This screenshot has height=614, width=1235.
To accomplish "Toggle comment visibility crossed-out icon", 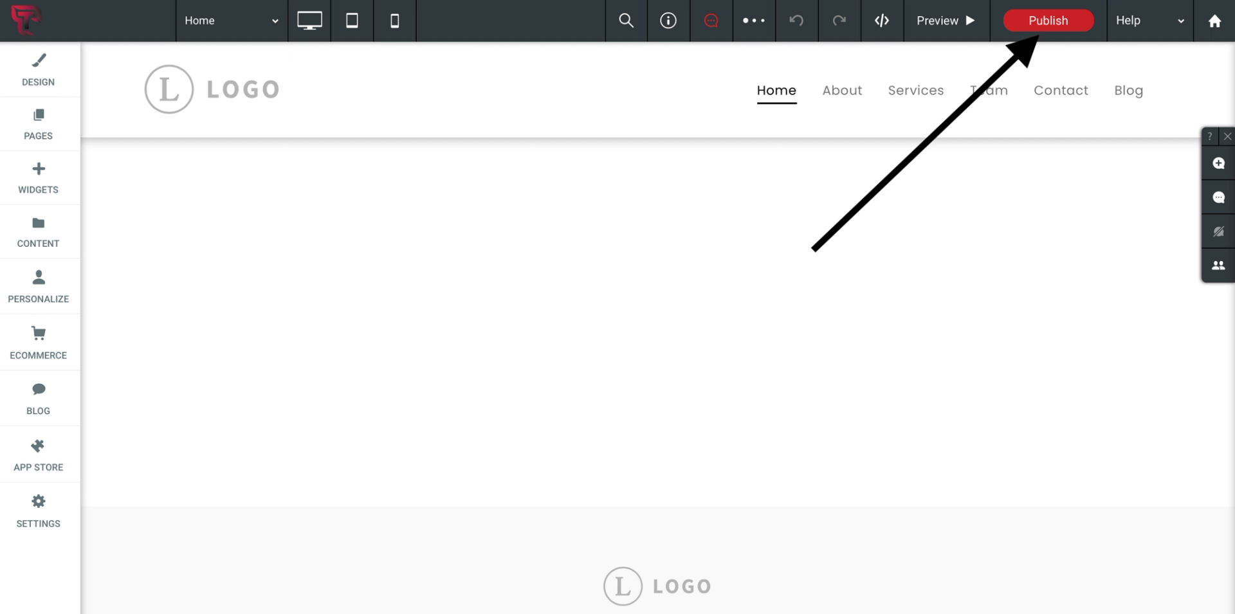I will point(1218,231).
